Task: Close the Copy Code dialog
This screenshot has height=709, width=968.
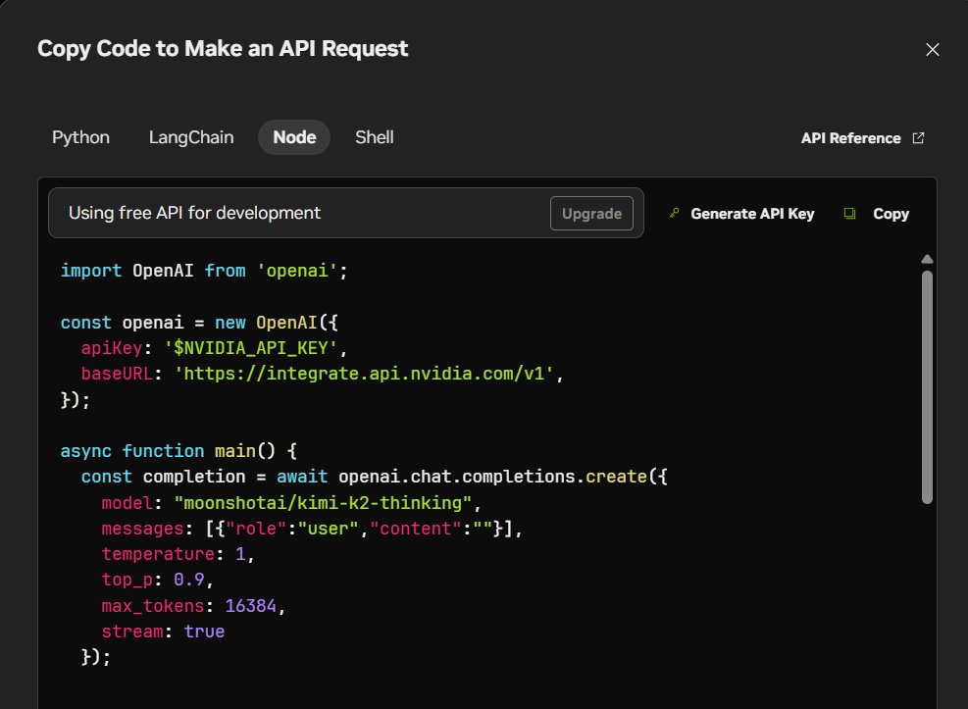Action: [932, 49]
